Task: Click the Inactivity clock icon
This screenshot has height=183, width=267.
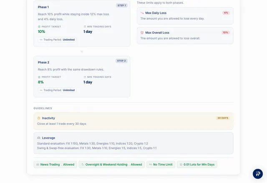Action: [x=39, y=118]
